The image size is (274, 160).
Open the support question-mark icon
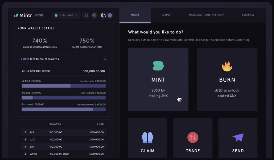[86, 15]
